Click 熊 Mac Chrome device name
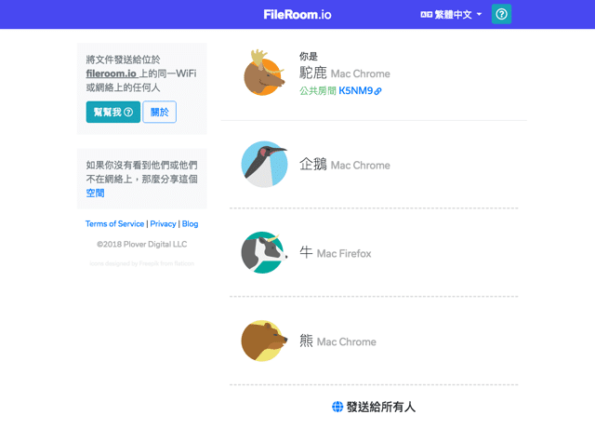Viewport: 595px width, 428px height. click(x=337, y=341)
